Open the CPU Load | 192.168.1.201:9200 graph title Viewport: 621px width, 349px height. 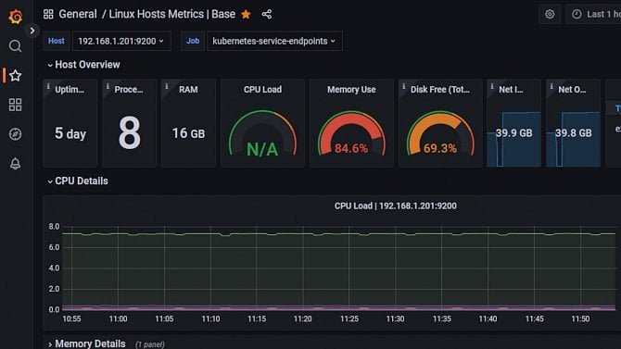[395, 206]
